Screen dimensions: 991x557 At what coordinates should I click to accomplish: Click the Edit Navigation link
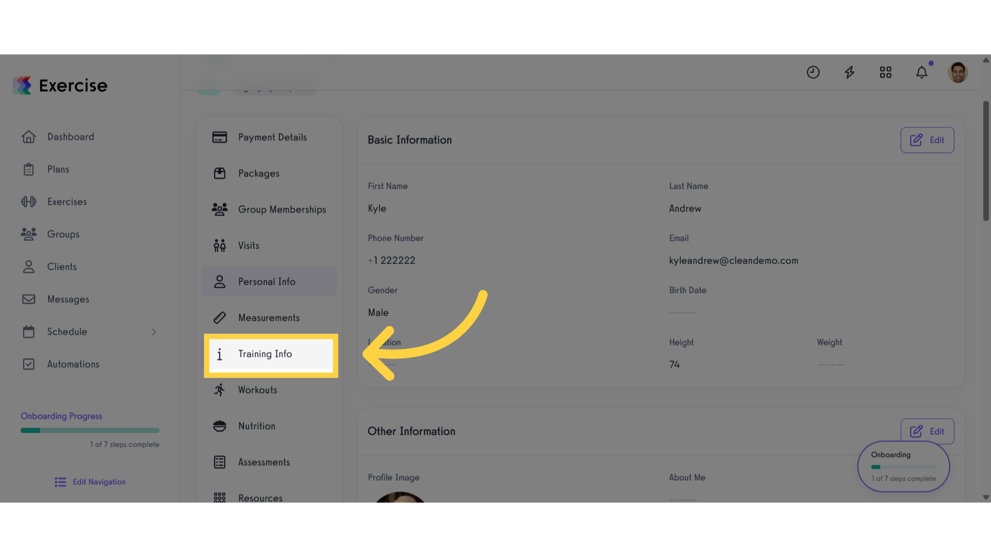coord(90,482)
